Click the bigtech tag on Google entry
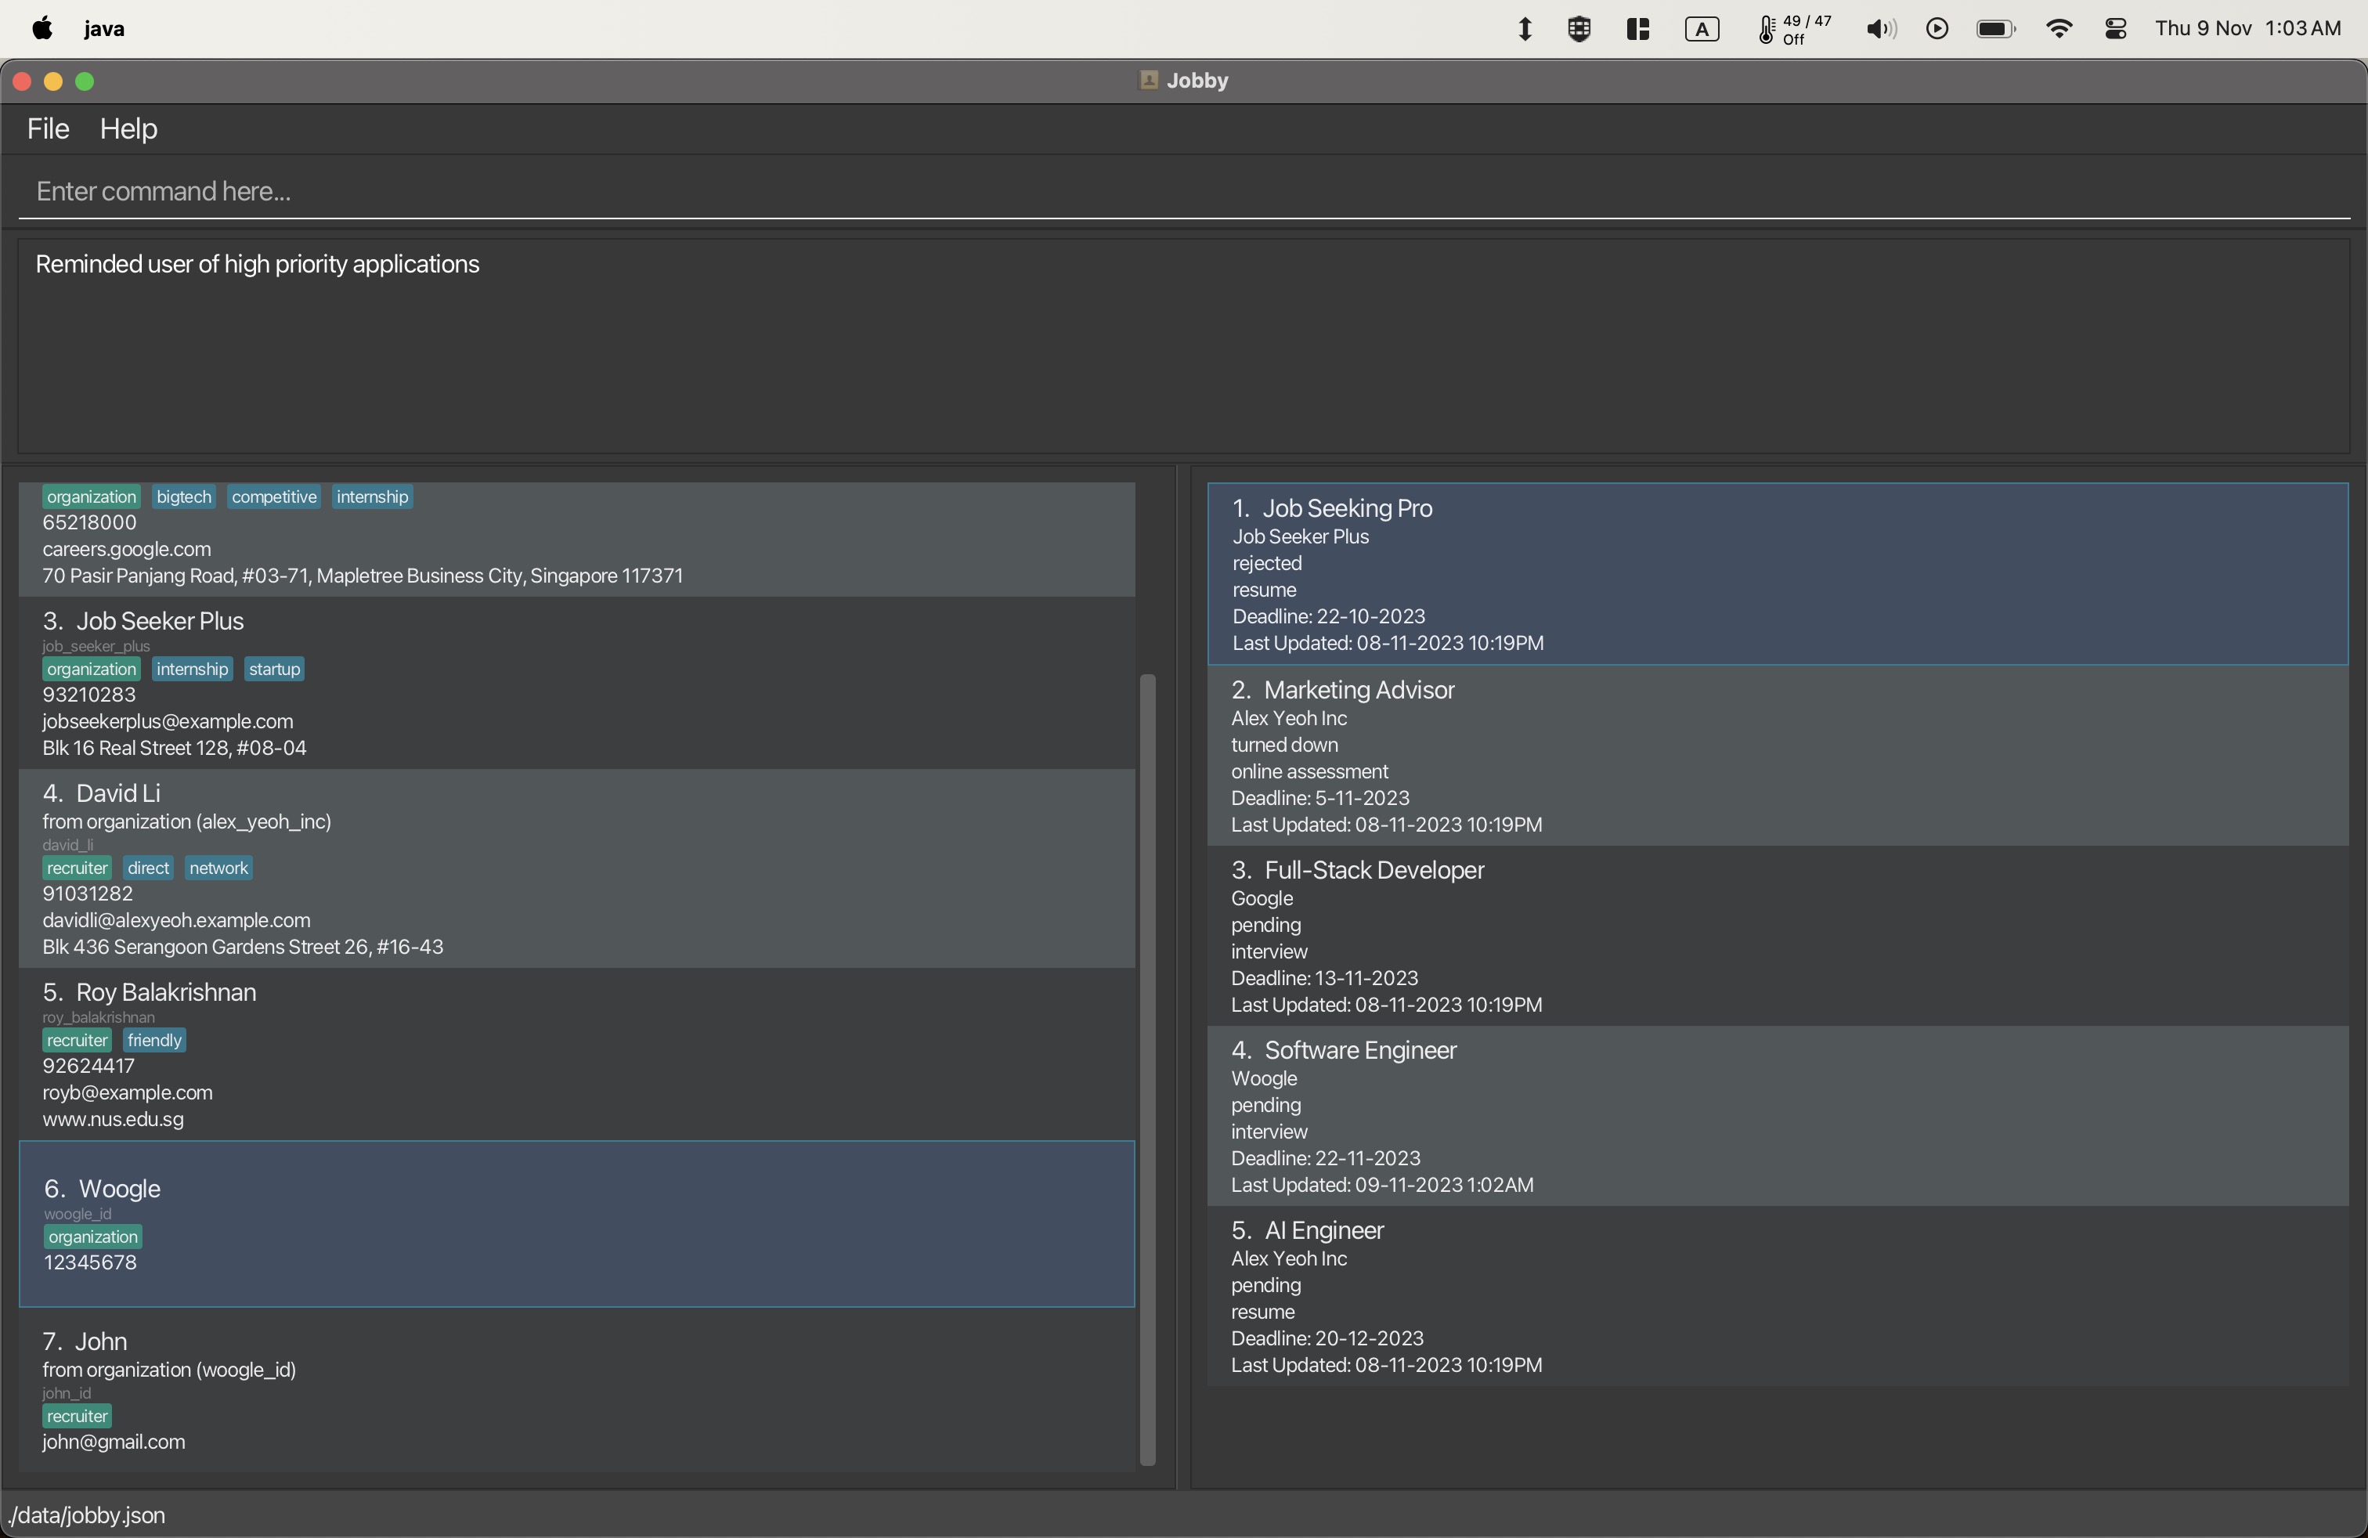 [x=185, y=497]
